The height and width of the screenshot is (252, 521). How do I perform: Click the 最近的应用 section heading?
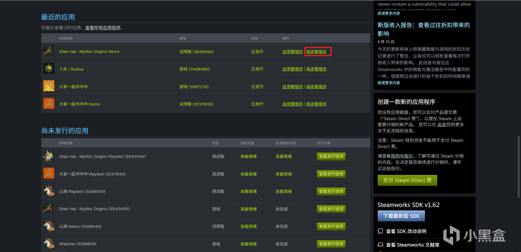pyautogui.click(x=58, y=17)
